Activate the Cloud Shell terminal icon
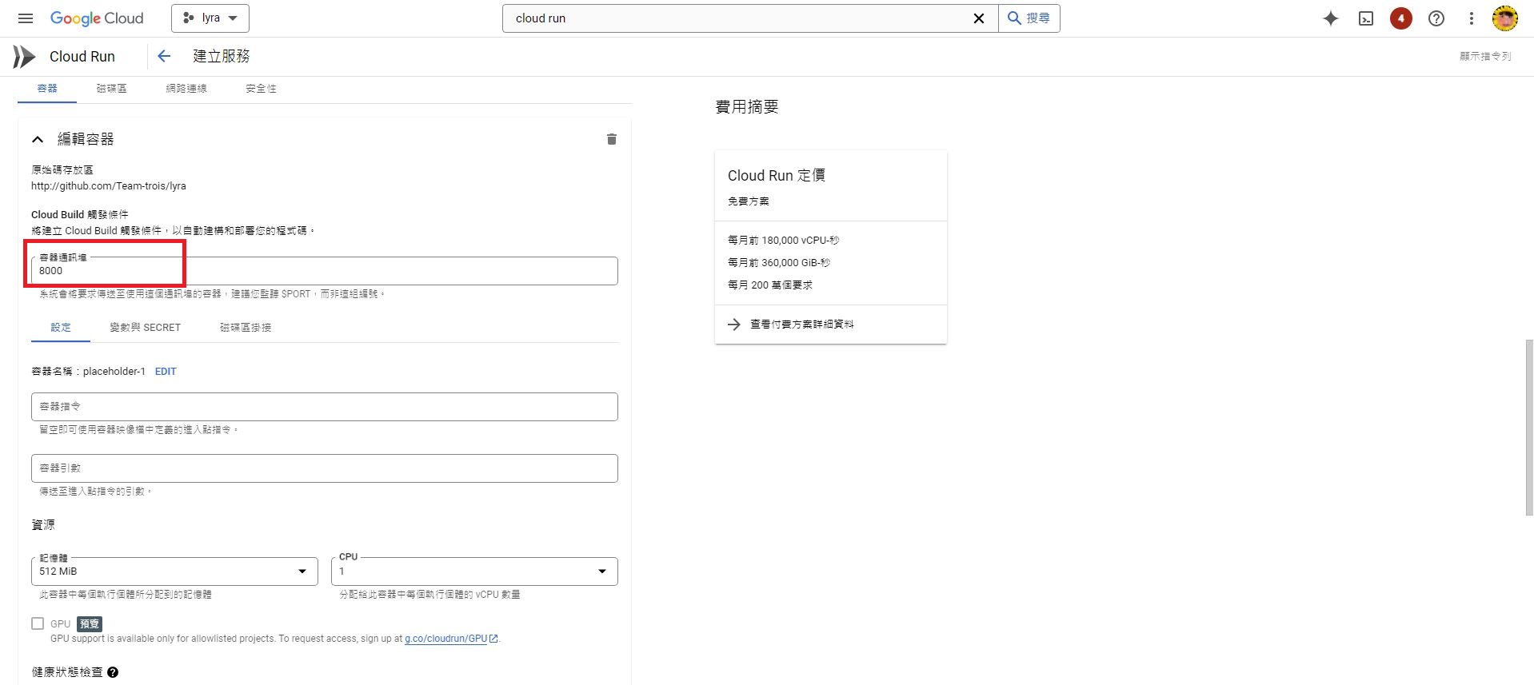 pyautogui.click(x=1366, y=18)
